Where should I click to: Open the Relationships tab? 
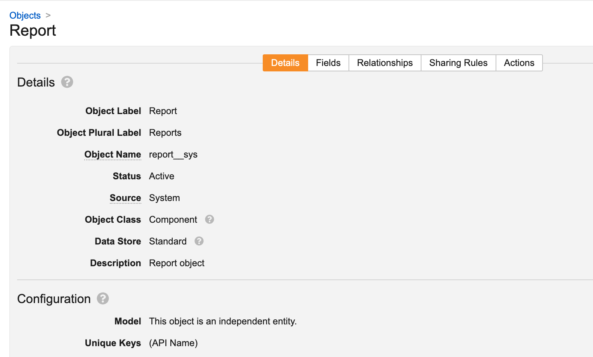(385, 63)
